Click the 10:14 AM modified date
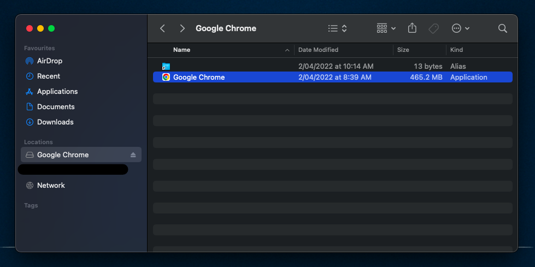Viewport: 535px width, 267px height. coord(336,67)
